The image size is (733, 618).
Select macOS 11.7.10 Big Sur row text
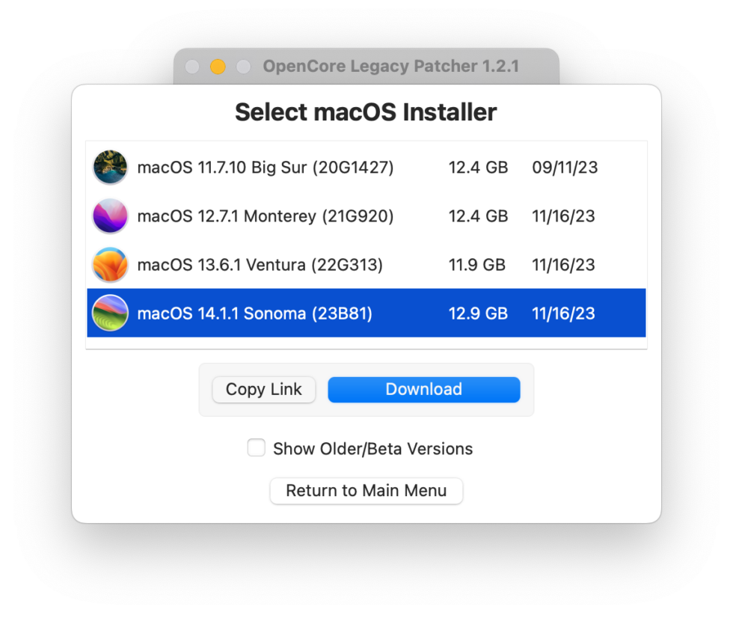pyautogui.click(x=265, y=167)
